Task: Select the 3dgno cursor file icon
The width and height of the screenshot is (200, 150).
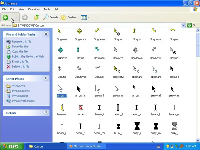Action: pos(117,32)
